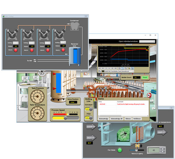Click the Tank Pressure gauge
175x159 pixels.
[37, 96]
